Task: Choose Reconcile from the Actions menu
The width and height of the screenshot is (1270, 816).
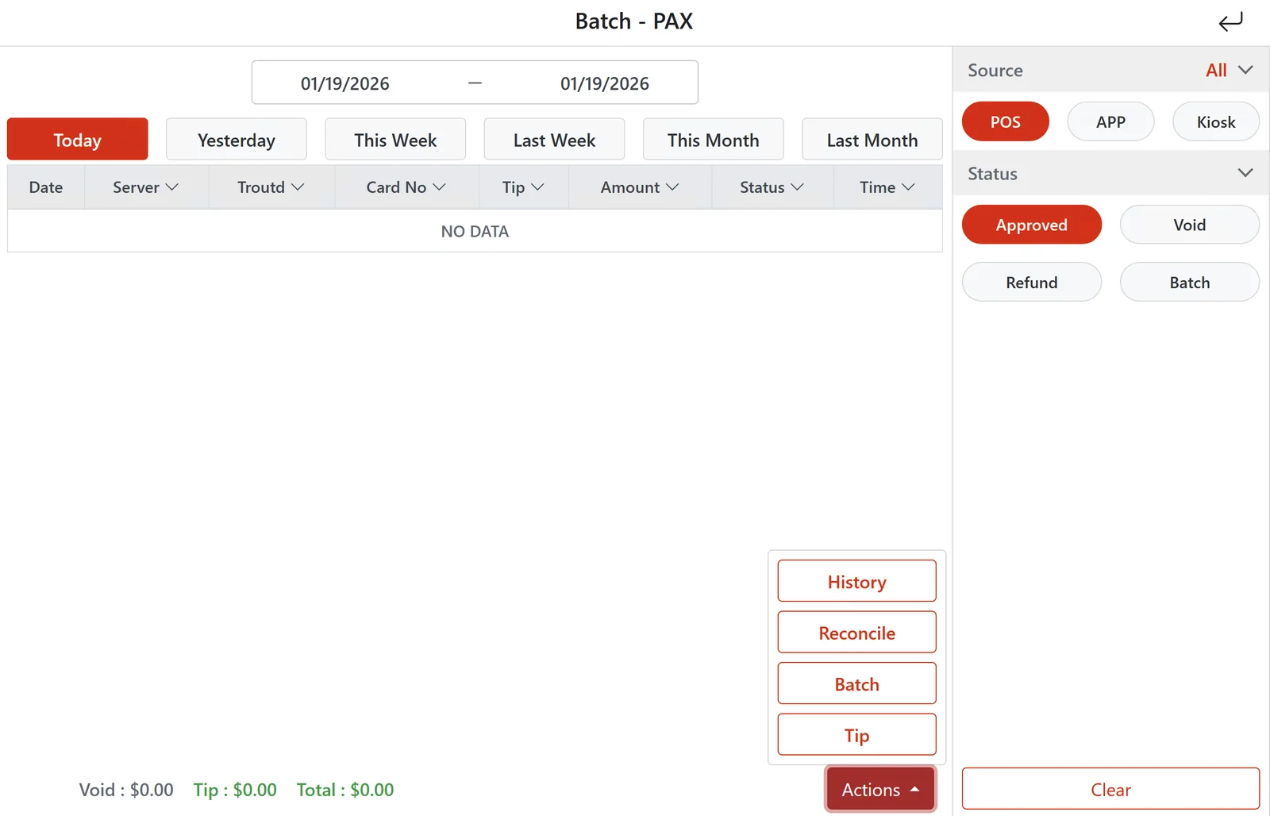Action: pos(857,633)
